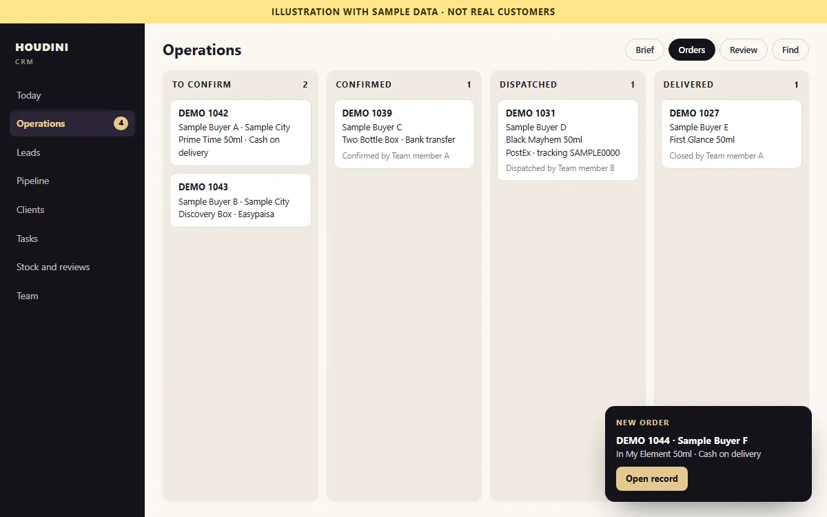Open order card DEMO 1042
This screenshot has width=827, height=517.
[x=241, y=132]
